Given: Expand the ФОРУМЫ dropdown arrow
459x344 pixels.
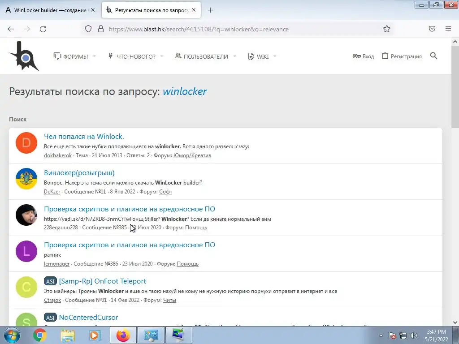Looking at the screenshot, I should (94, 56).
